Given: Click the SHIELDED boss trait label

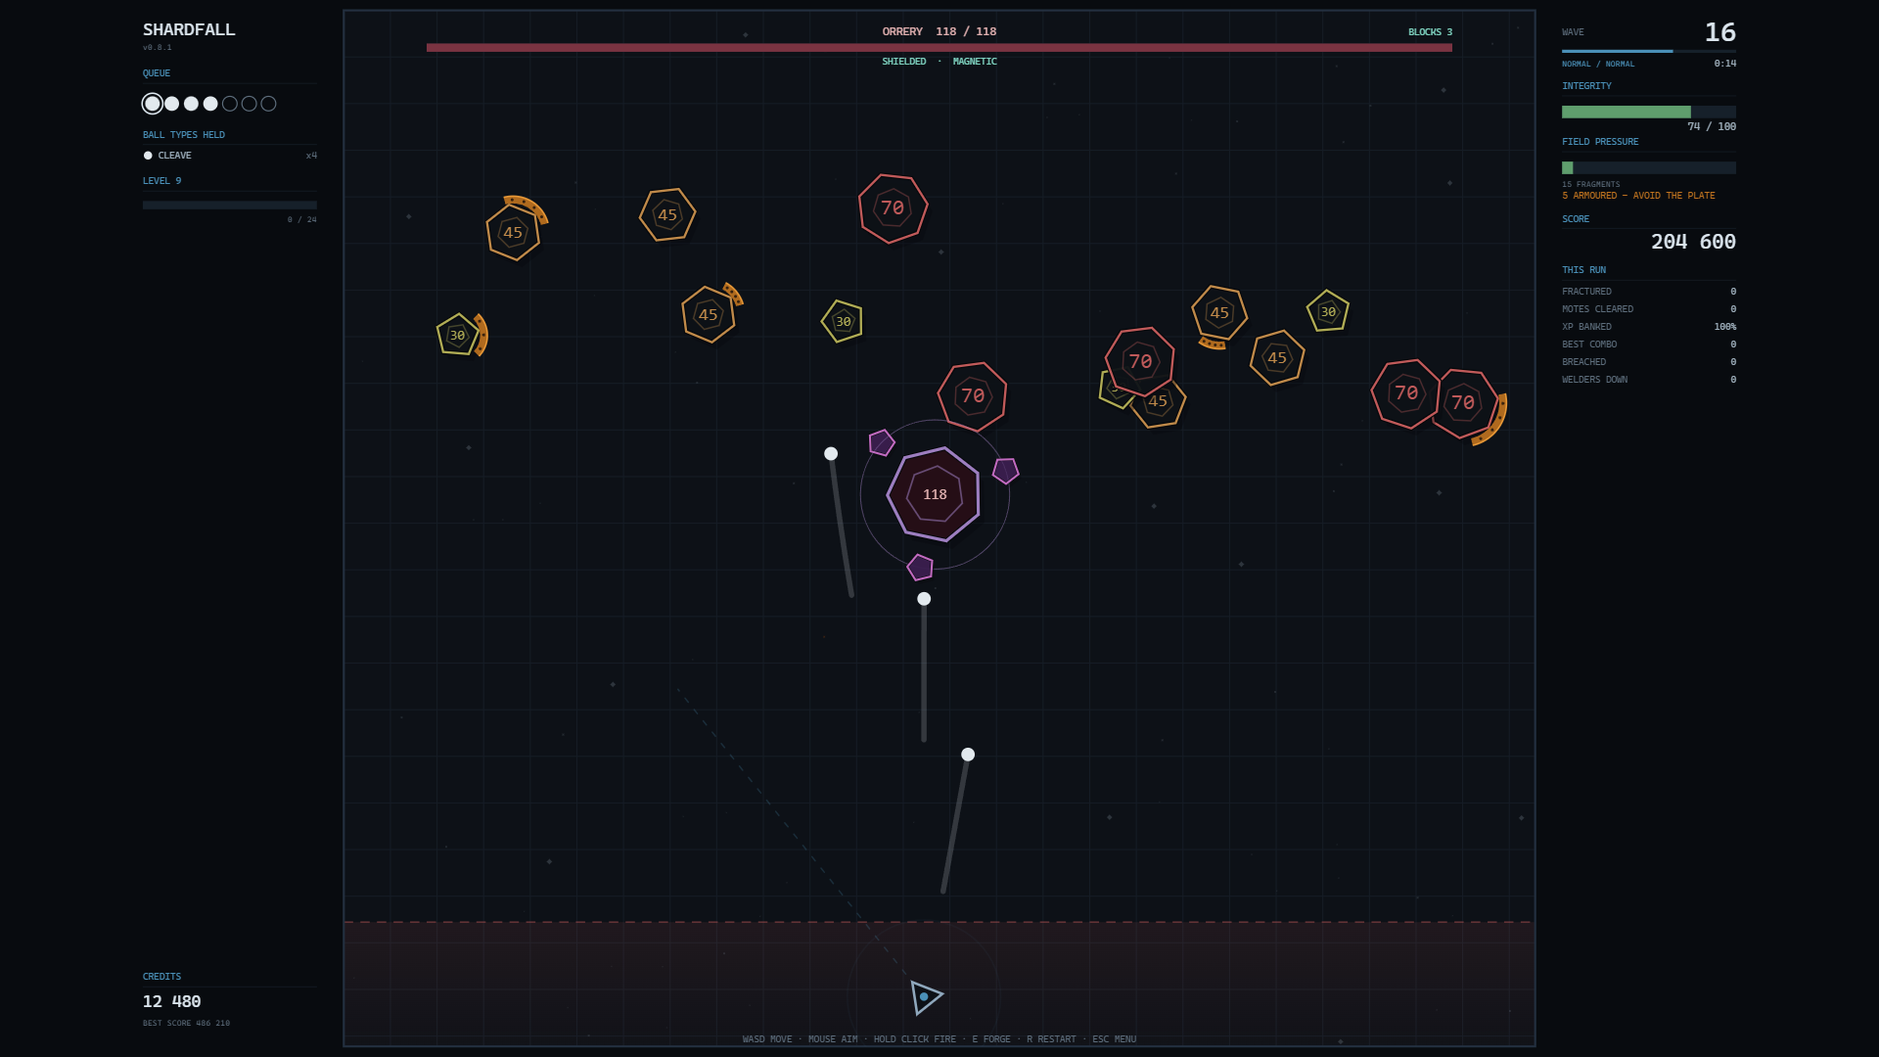Looking at the screenshot, I should (904, 62).
